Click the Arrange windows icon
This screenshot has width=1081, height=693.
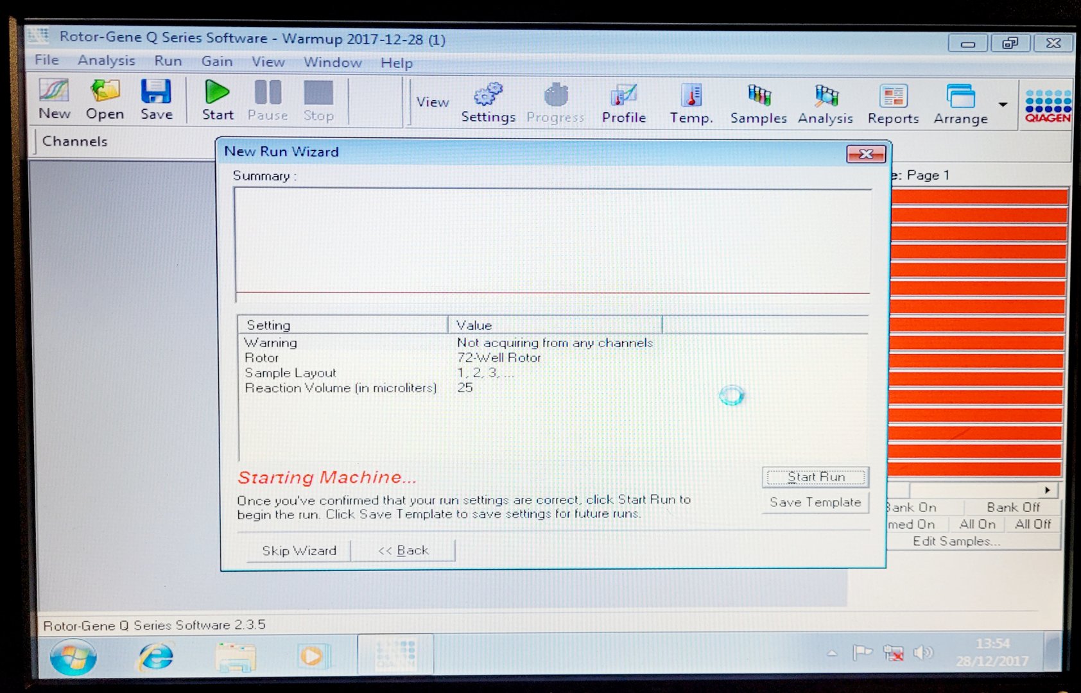click(961, 105)
